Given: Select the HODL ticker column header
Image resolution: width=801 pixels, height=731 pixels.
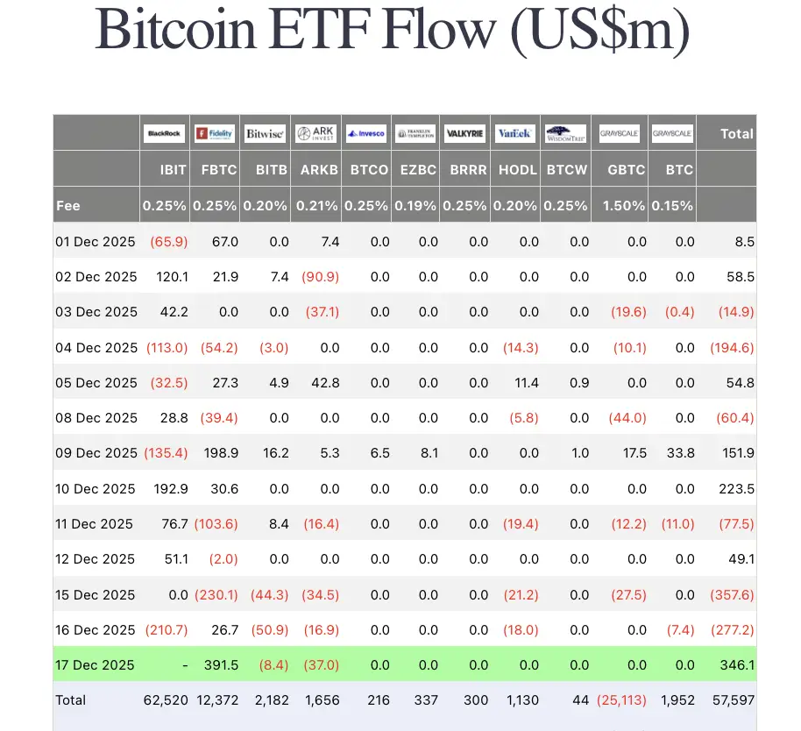Looking at the screenshot, I should tap(517, 170).
